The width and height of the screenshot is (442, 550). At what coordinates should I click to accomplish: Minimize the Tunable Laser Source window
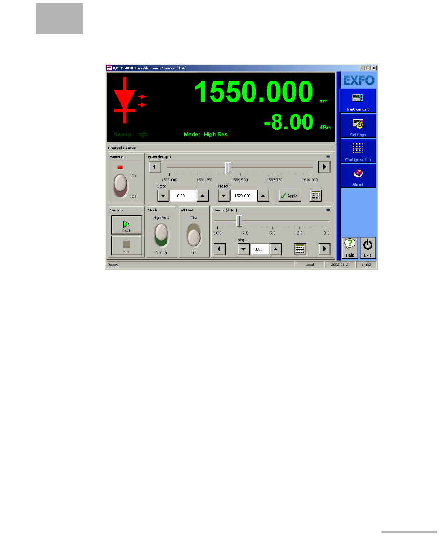coord(362,68)
